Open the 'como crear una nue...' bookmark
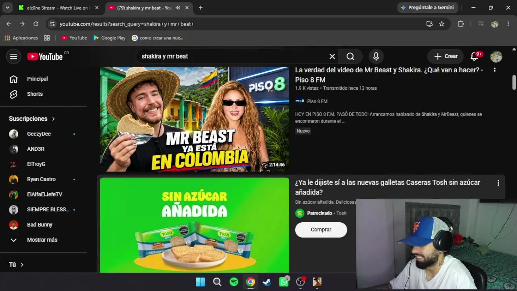The image size is (517, 291). 158,38
